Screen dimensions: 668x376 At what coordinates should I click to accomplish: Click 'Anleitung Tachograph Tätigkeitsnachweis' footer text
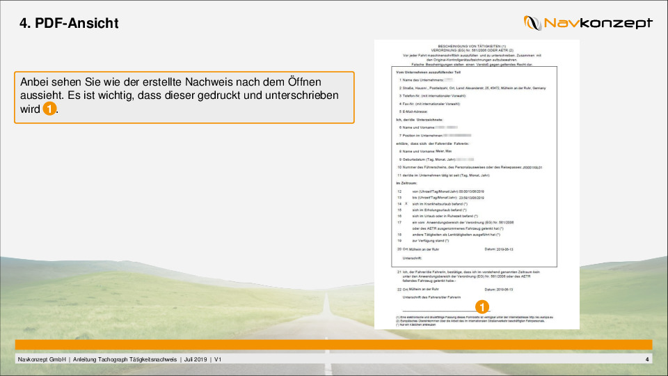(125, 359)
